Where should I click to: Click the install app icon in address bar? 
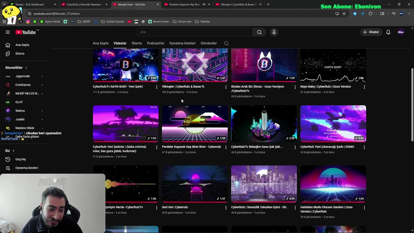pos(337,14)
